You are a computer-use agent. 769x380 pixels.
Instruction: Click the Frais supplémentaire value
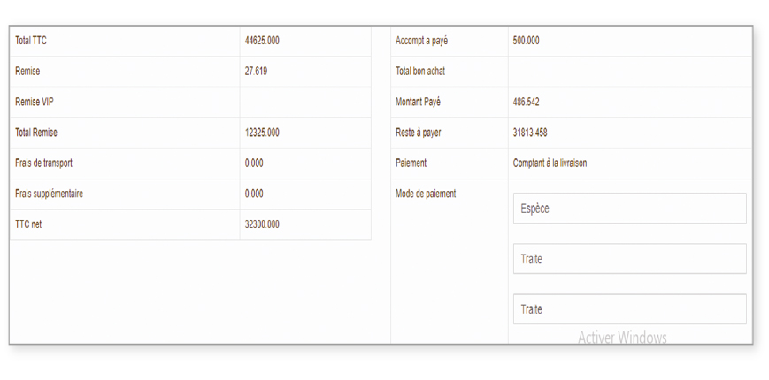[254, 194]
